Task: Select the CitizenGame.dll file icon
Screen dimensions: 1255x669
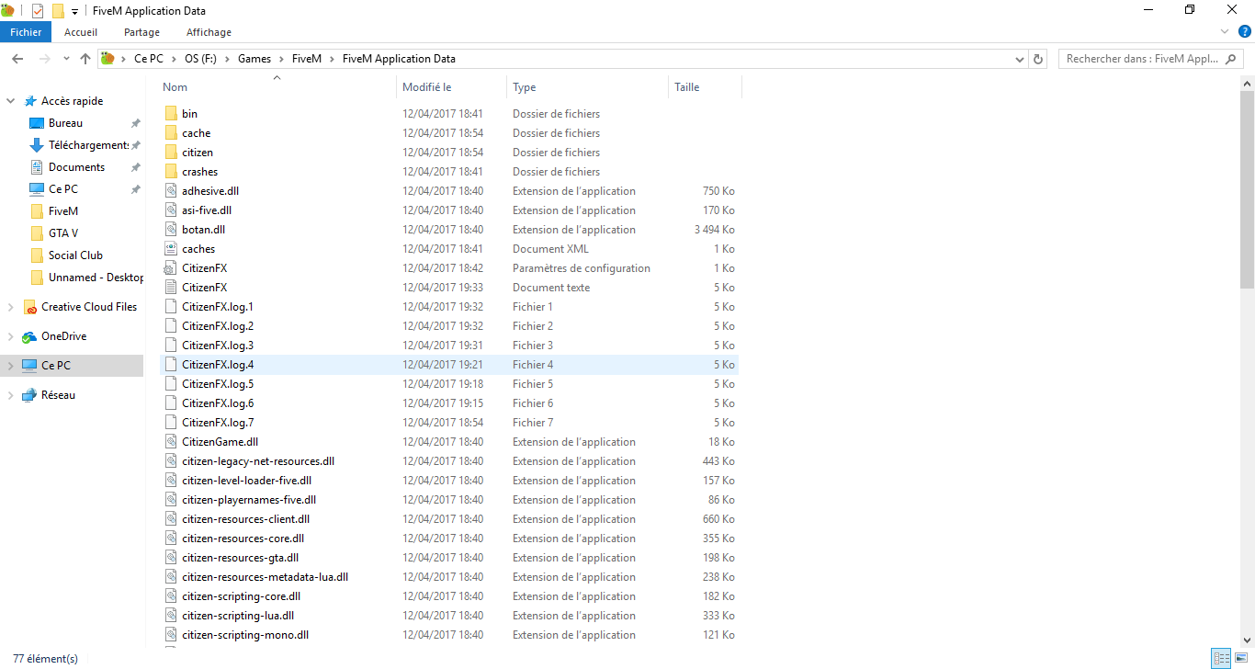Action: point(171,442)
